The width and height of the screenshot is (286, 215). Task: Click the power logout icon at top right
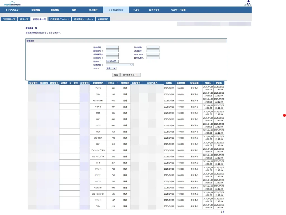pyautogui.click(x=248, y=2)
